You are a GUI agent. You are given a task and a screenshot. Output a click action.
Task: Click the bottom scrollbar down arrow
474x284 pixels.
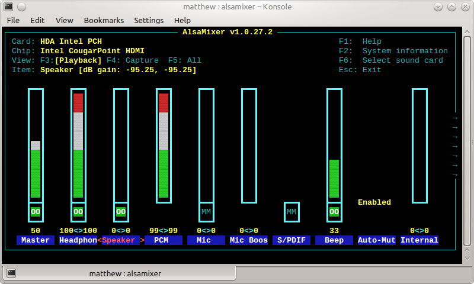click(467, 259)
